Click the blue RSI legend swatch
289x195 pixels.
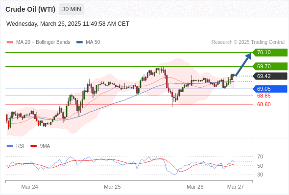[10, 146]
